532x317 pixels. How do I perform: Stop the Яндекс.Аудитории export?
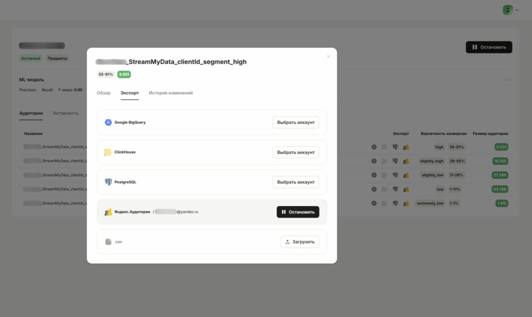click(298, 212)
